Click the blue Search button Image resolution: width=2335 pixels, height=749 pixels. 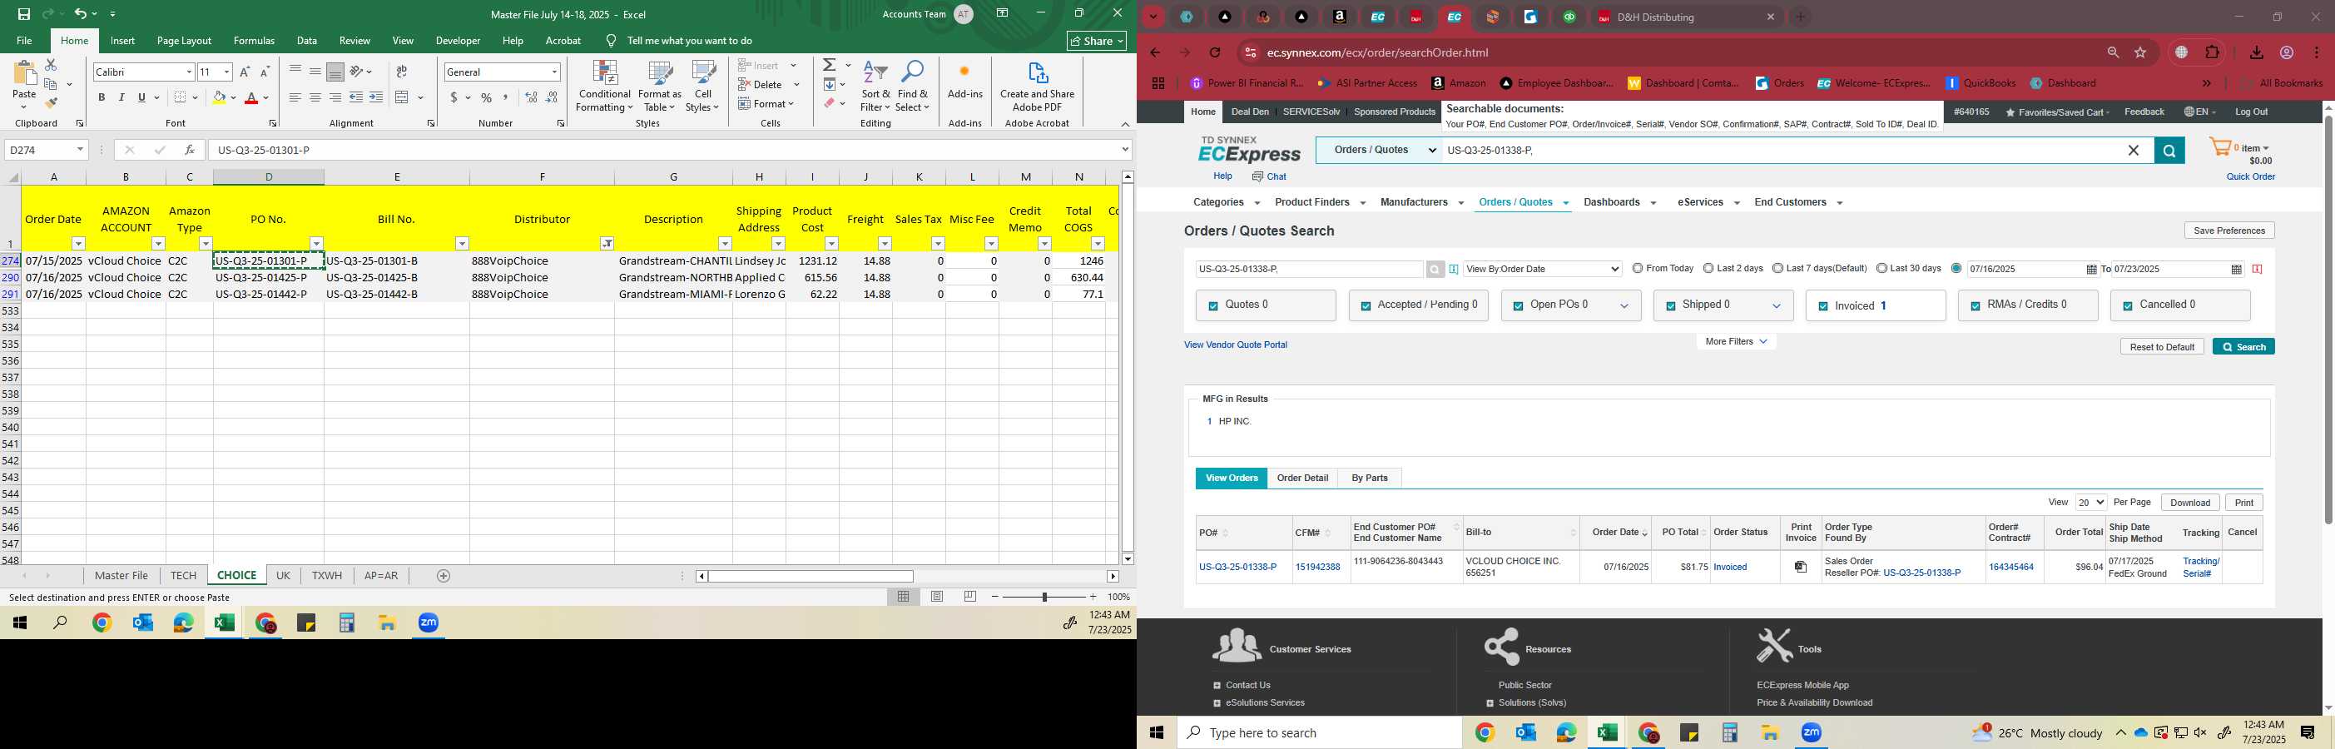pos(2243,347)
